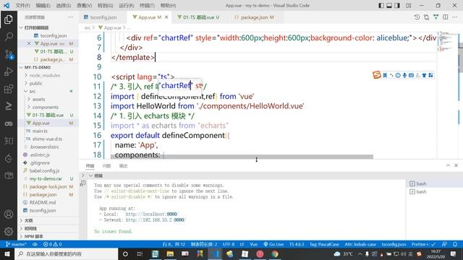Viewport: 463px width, 260px height.
Task: Select Vue language mode in status bar
Action: (254, 244)
